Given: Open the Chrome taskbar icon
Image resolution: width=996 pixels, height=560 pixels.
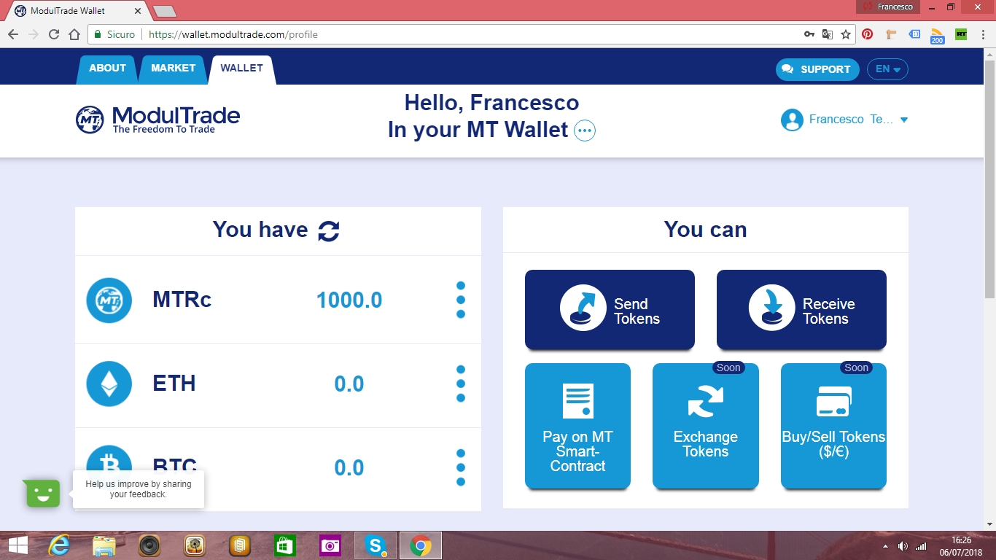Looking at the screenshot, I should tap(420, 545).
